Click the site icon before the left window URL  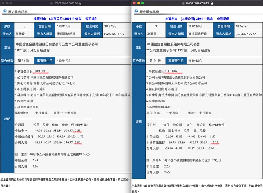point(52,3)
